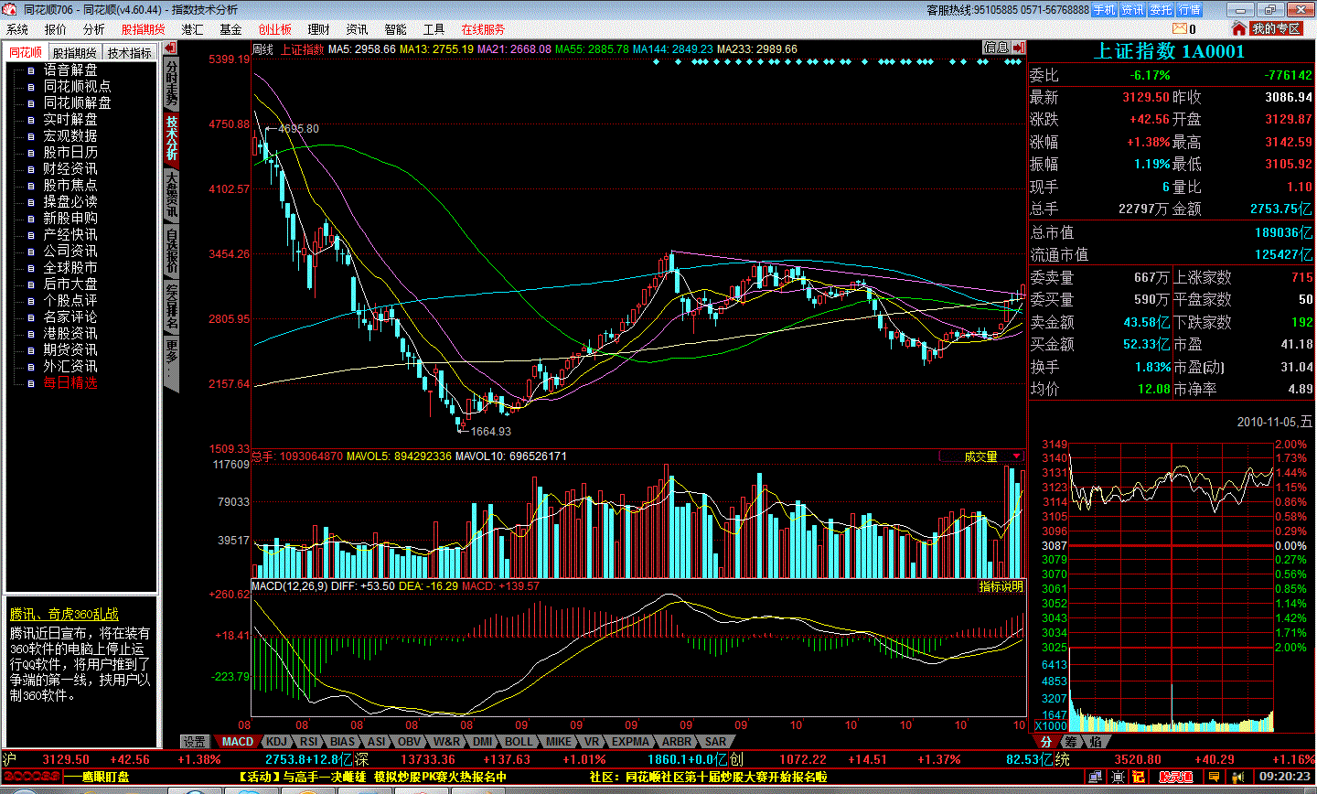The width and height of the screenshot is (1317, 794).
Task: Switch to the 技术指标 panel tab
Action: tap(130, 53)
